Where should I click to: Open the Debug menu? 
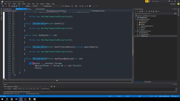[24, 4]
